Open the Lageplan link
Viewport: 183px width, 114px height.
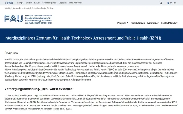(x=63, y=3)
